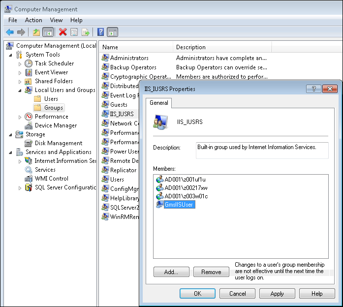Toggle the Show/Hide Console Tree icon
343x307 pixels.
(x=48, y=32)
